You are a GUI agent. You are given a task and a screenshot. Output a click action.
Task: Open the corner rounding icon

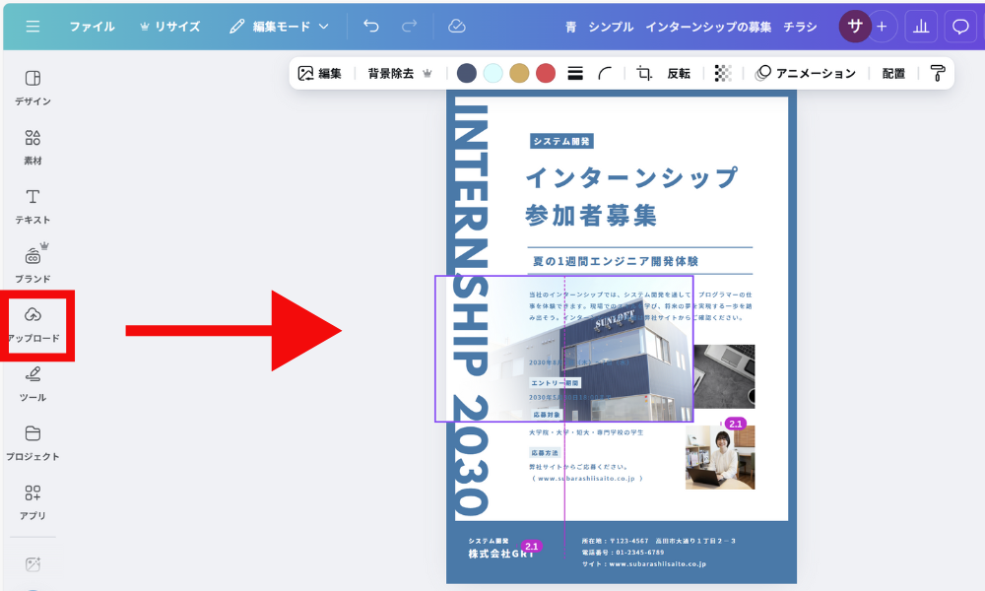coord(605,74)
